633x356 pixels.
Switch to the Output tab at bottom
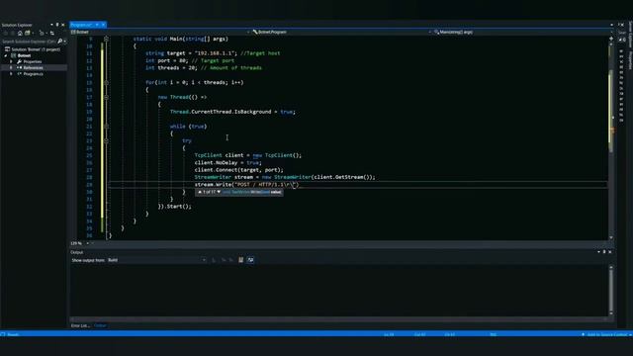(100, 325)
